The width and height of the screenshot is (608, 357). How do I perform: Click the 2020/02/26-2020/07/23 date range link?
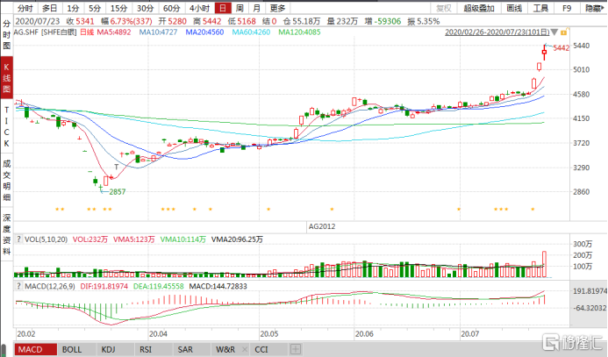(x=497, y=32)
